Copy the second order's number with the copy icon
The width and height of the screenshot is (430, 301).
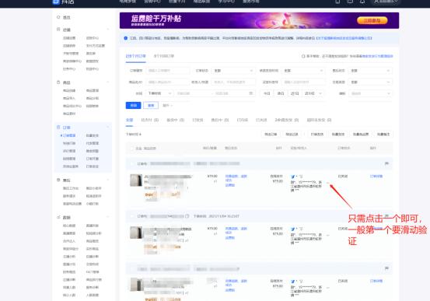click(187, 216)
